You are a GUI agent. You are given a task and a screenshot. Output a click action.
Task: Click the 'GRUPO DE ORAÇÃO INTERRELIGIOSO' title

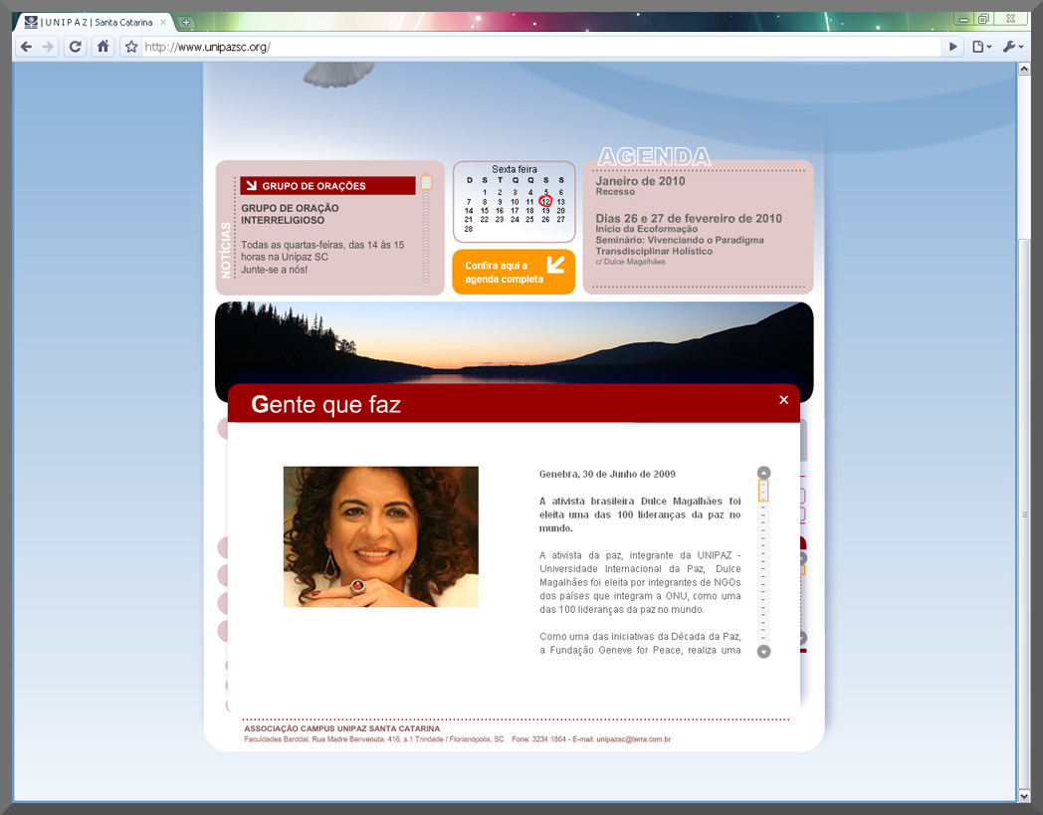click(x=290, y=214)
